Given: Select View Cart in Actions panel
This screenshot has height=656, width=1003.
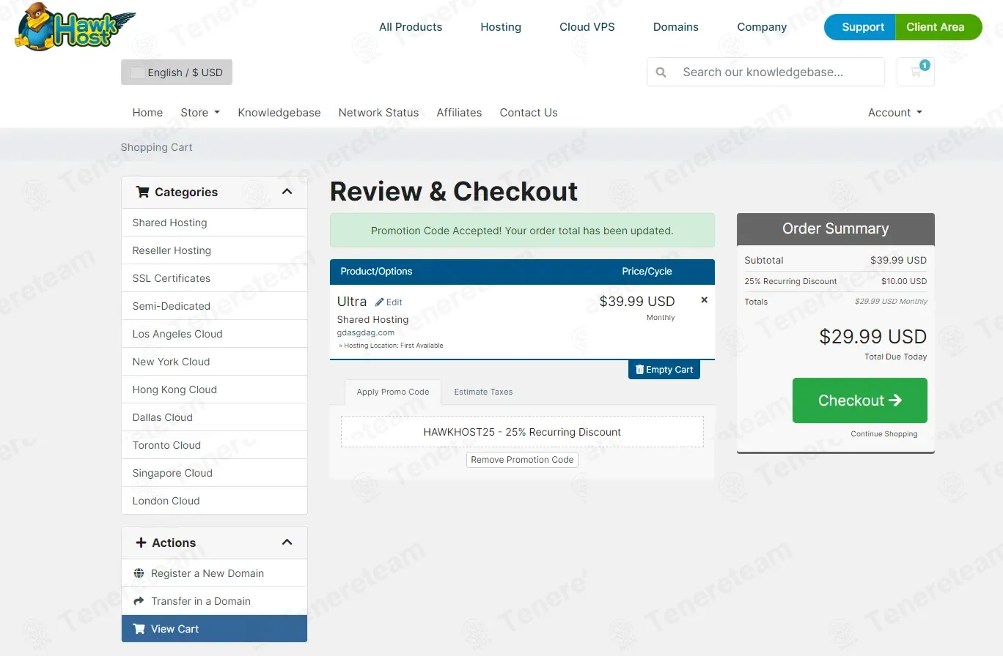Looking at the screenshot, I should pos(214,629).
